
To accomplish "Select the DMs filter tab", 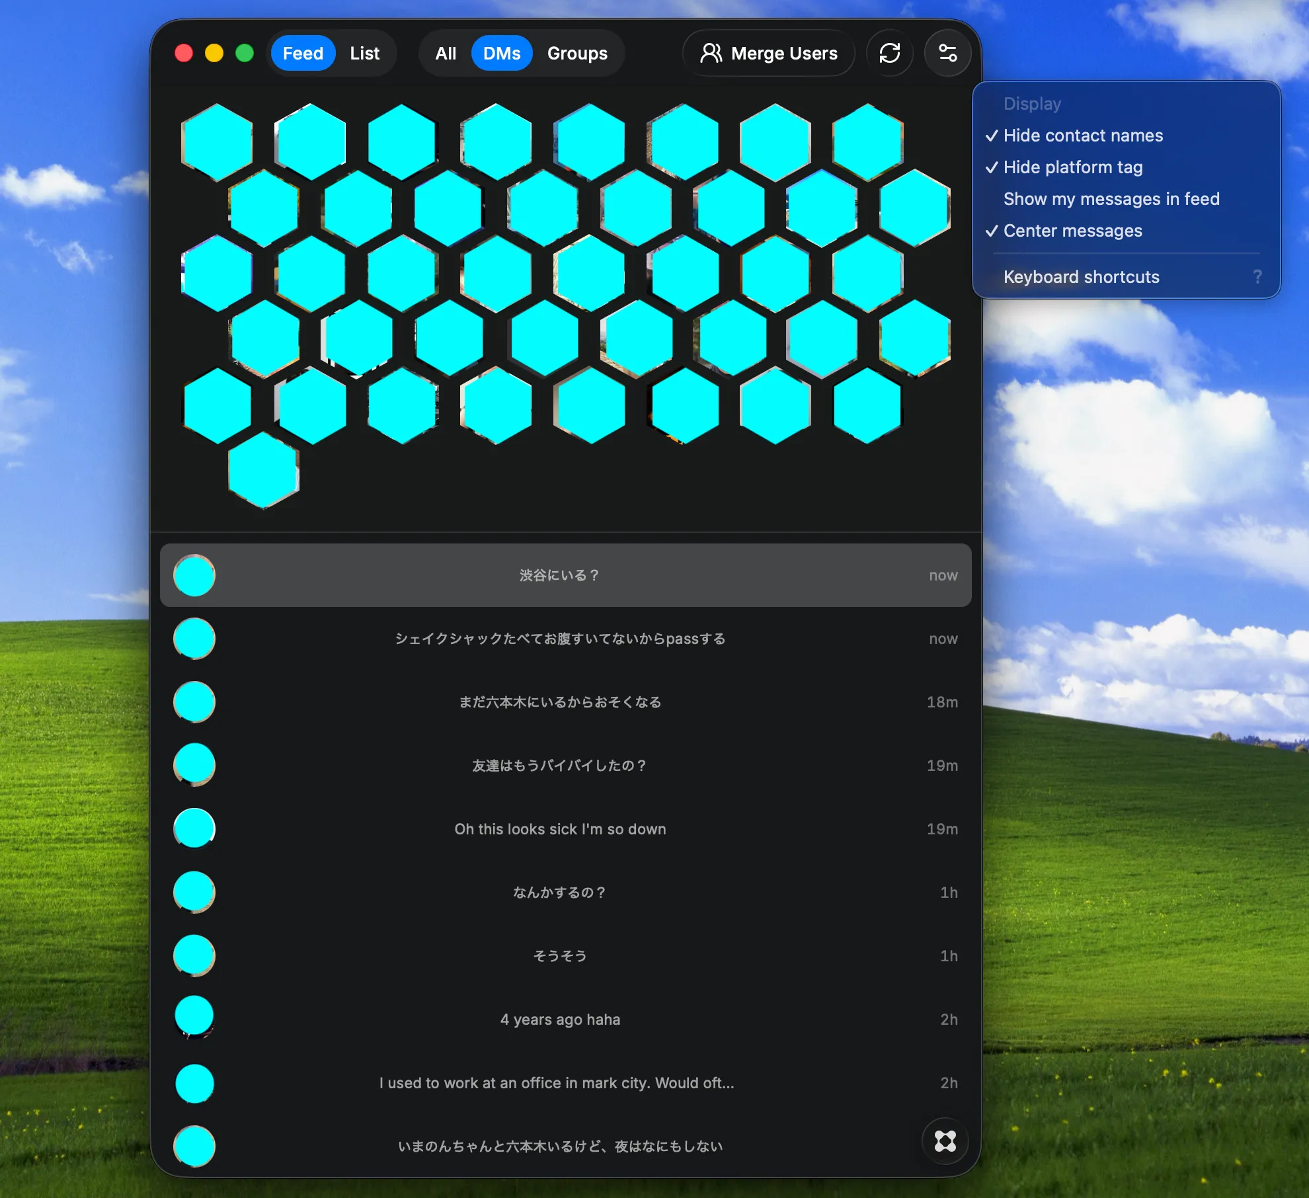I will pos(502,53).
